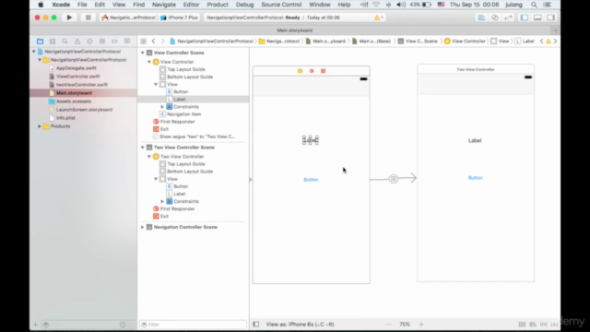Screen dimensions: 590x332
Task: Expand the Navigation Controller Scene
Action: pyautogui.click(x=143, y=227)
